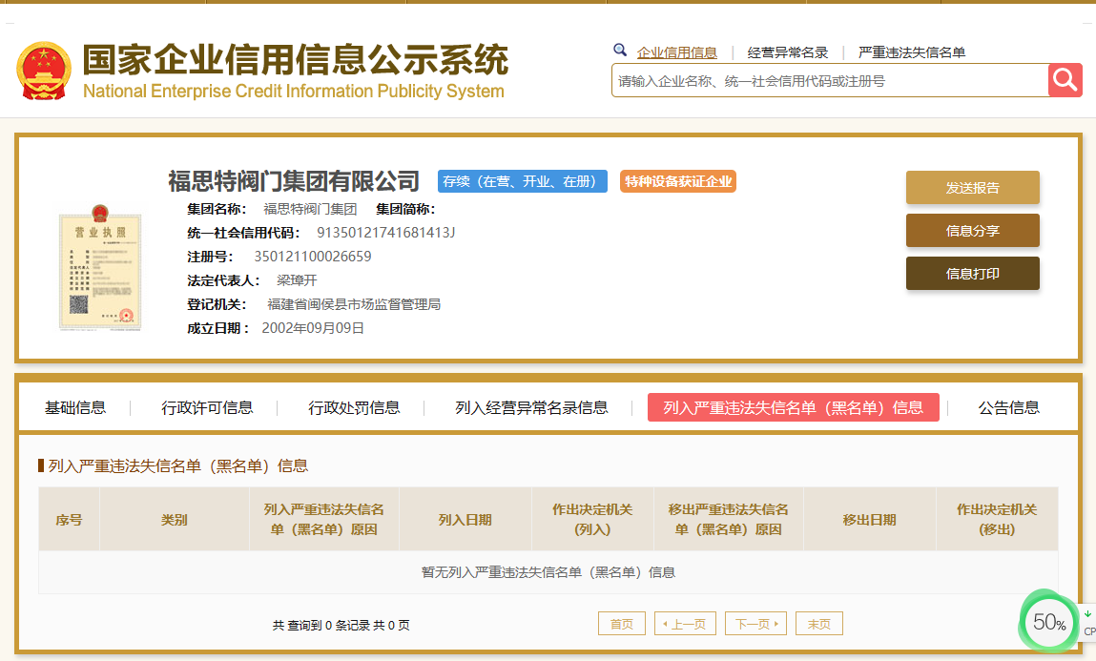Click the 上一页 pagination button
The image size is (1096, 661).
point(685,623)
